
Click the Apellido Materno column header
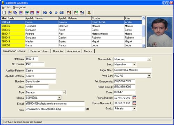click(75, 18)
